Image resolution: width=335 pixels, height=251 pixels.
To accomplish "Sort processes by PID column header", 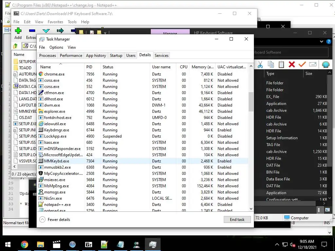I will click(x=92, y=67).
